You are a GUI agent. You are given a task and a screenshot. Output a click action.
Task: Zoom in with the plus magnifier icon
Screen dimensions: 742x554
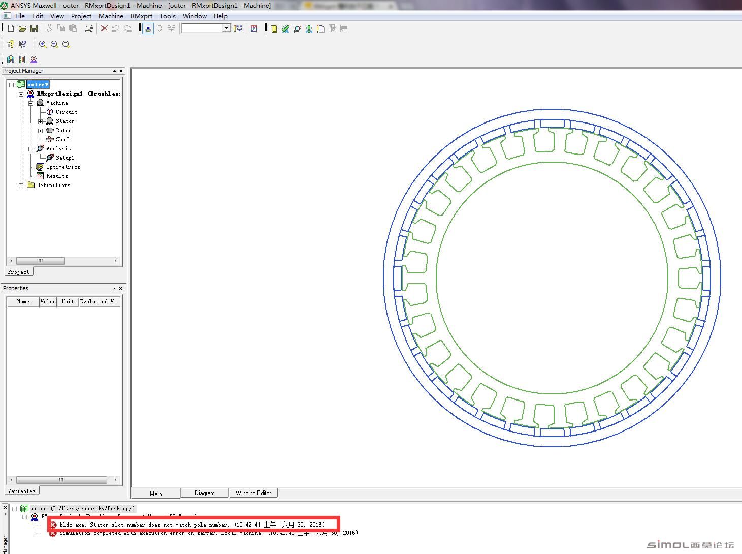pyautogui.click(x=43, y=44)
